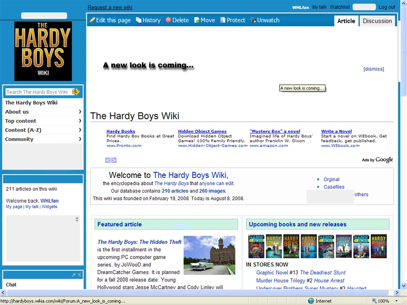Dismiss the new look announcement
This screenshot has width=407, height=305.
[374, 69]
